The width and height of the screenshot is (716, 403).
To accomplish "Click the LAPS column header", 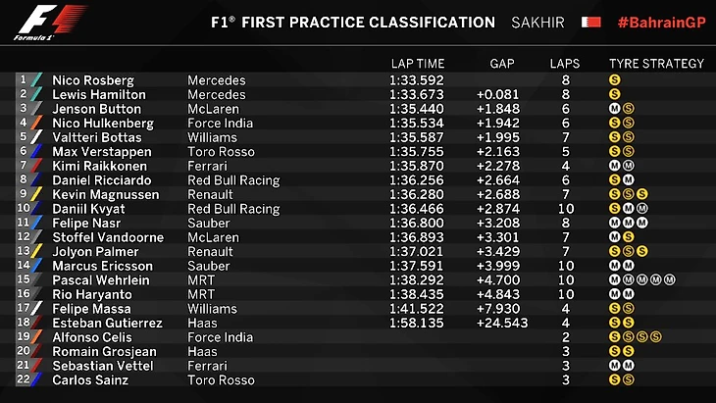I will (565, 64).
